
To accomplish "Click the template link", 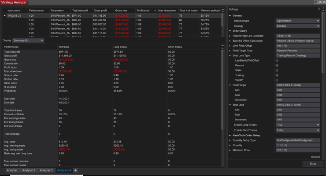I will tap(315, 157).
